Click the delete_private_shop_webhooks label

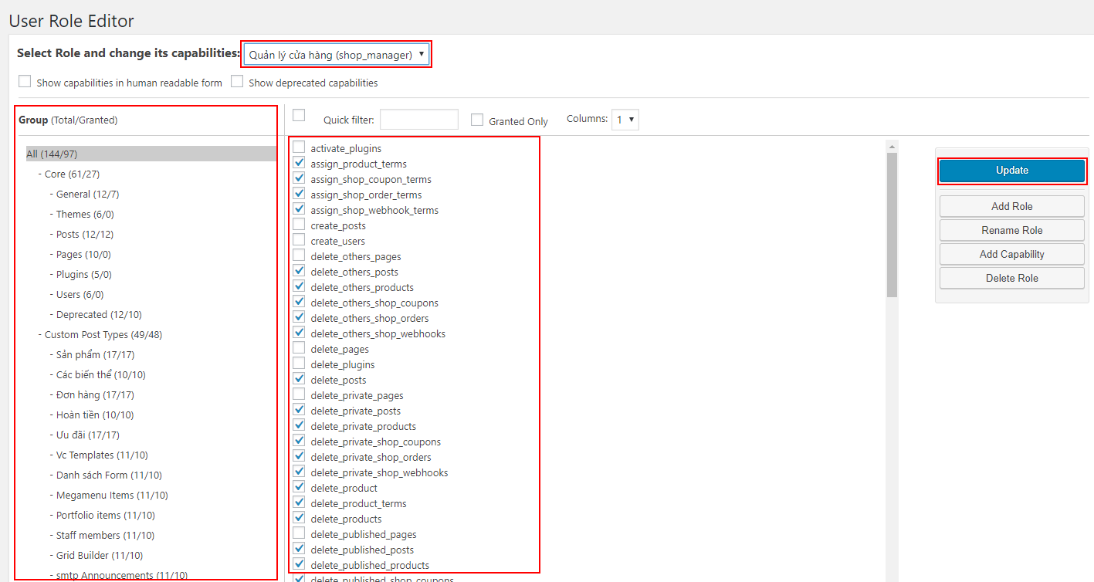pos(379,472)
